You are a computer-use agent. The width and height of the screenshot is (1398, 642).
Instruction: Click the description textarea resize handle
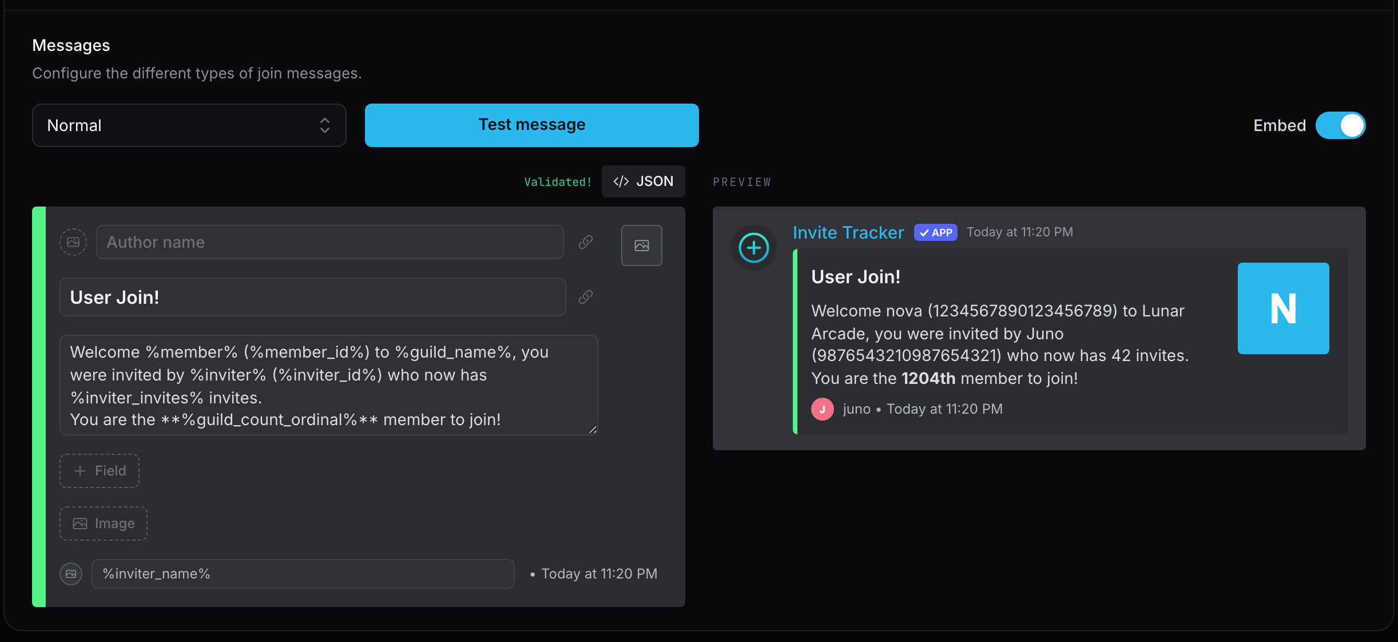point(593,430)
